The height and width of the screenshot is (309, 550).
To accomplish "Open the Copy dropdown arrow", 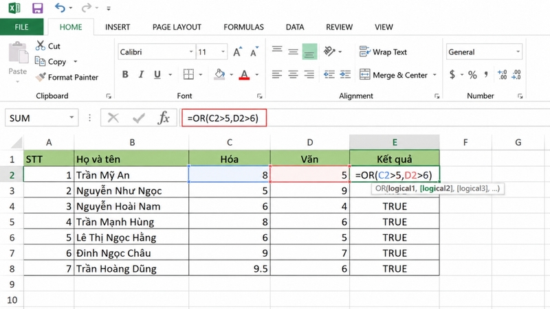I will (x=75, y=62).
